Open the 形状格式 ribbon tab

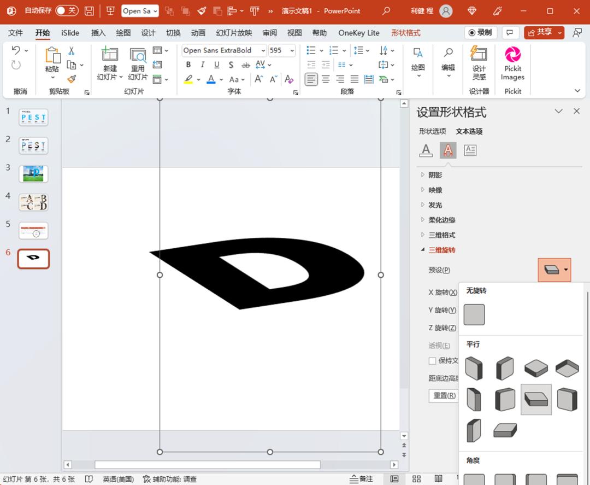click(406, 32)
